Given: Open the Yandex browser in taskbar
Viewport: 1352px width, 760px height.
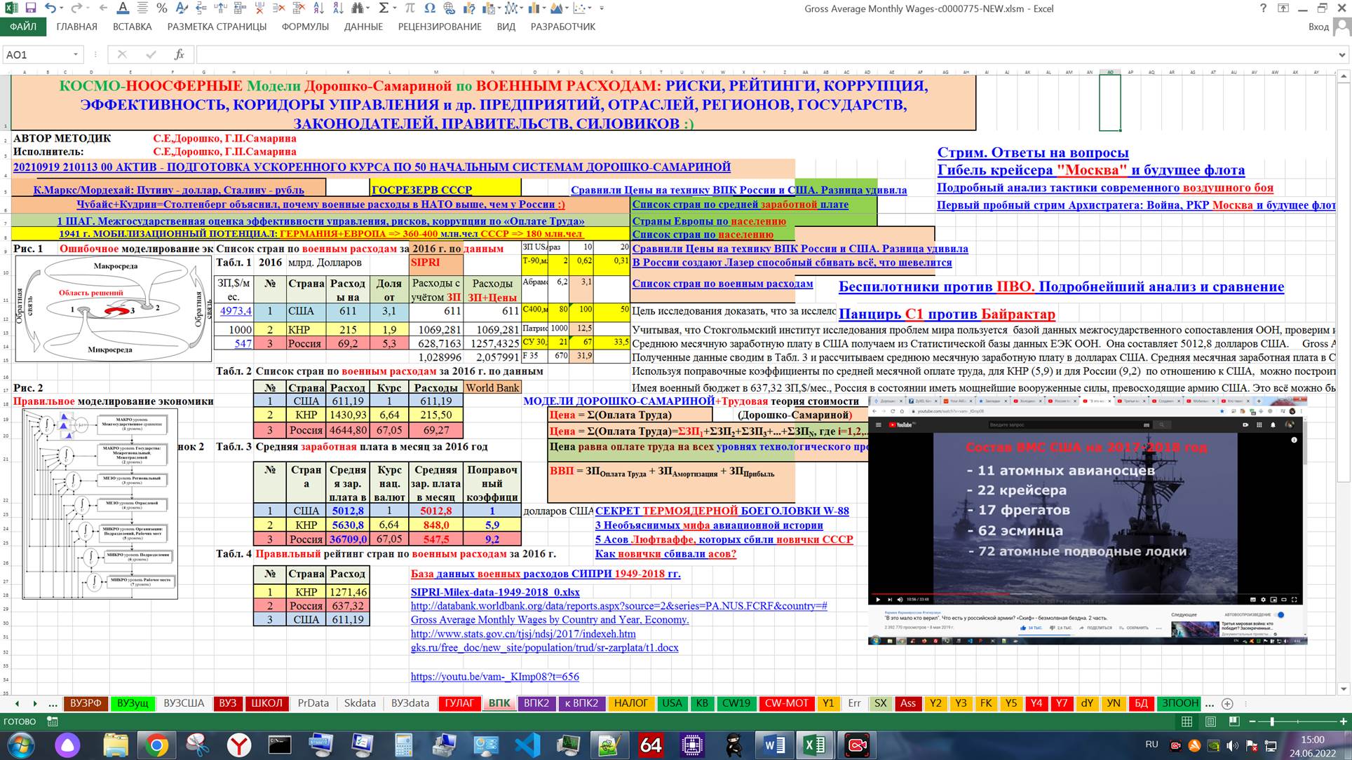Looking at the screenshot, I should click(x=238, y=745).
